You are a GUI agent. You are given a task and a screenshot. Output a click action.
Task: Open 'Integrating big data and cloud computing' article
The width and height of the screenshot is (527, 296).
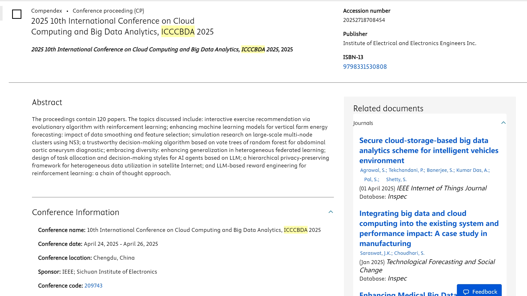tap(429, 229)
